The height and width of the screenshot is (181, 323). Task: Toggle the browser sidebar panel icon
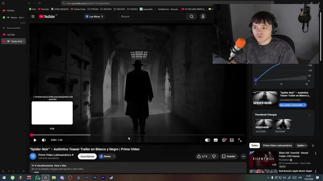tap(3, 3)
